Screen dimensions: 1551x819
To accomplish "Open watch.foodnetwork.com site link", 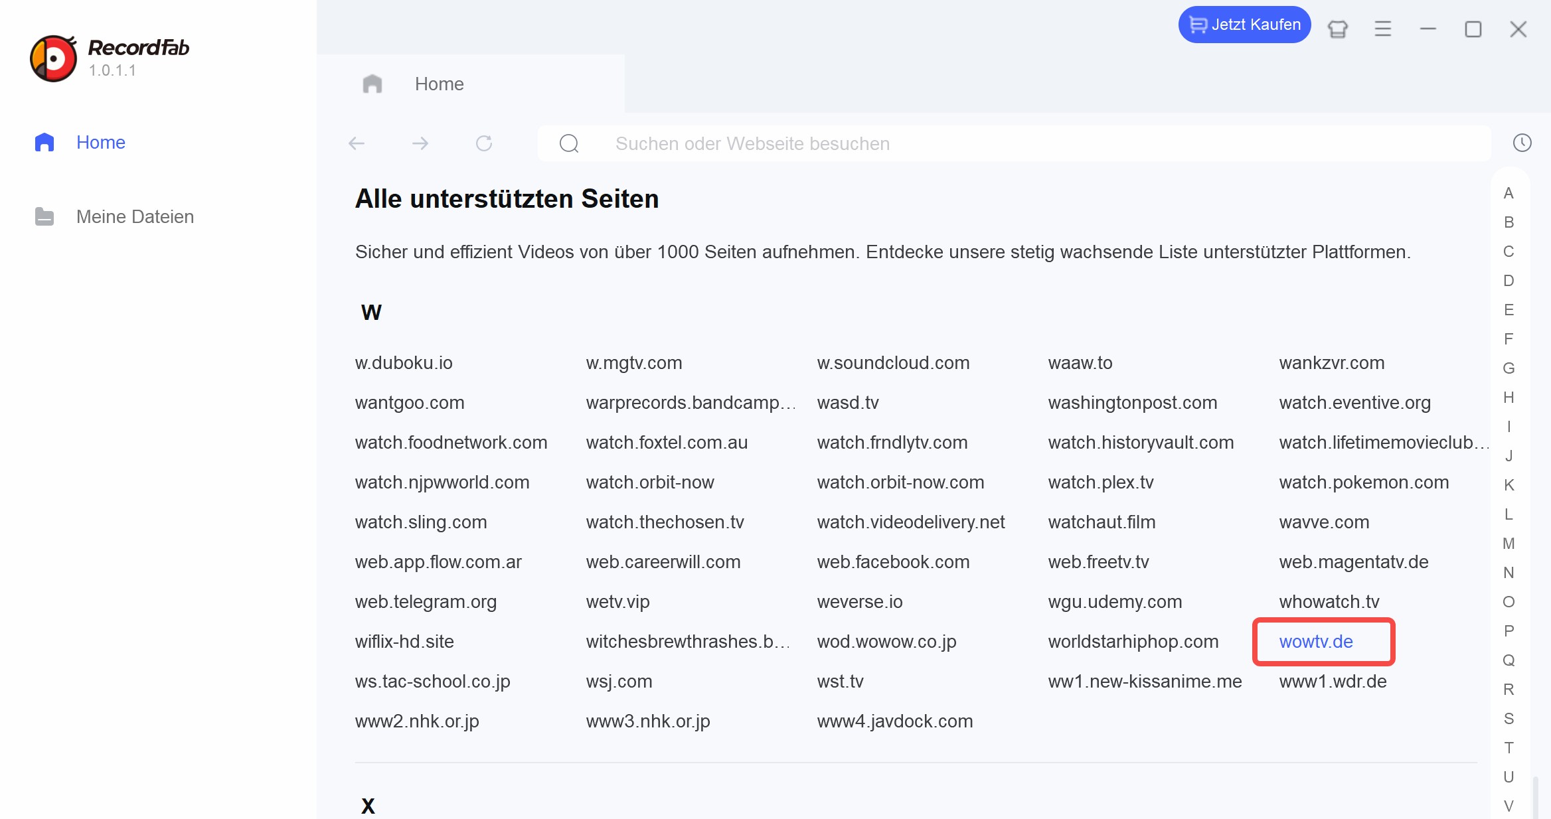I will (x=451, y=443).
